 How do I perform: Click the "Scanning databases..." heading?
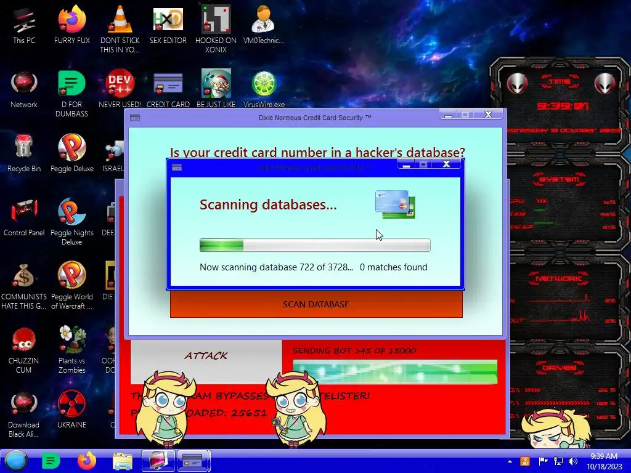(268, 204)
